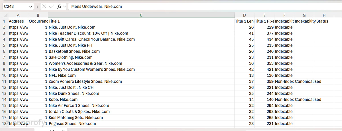This screenshot has width=342, height=131.
Task: Select row 5 header
Action: click(x=4, y=45)
